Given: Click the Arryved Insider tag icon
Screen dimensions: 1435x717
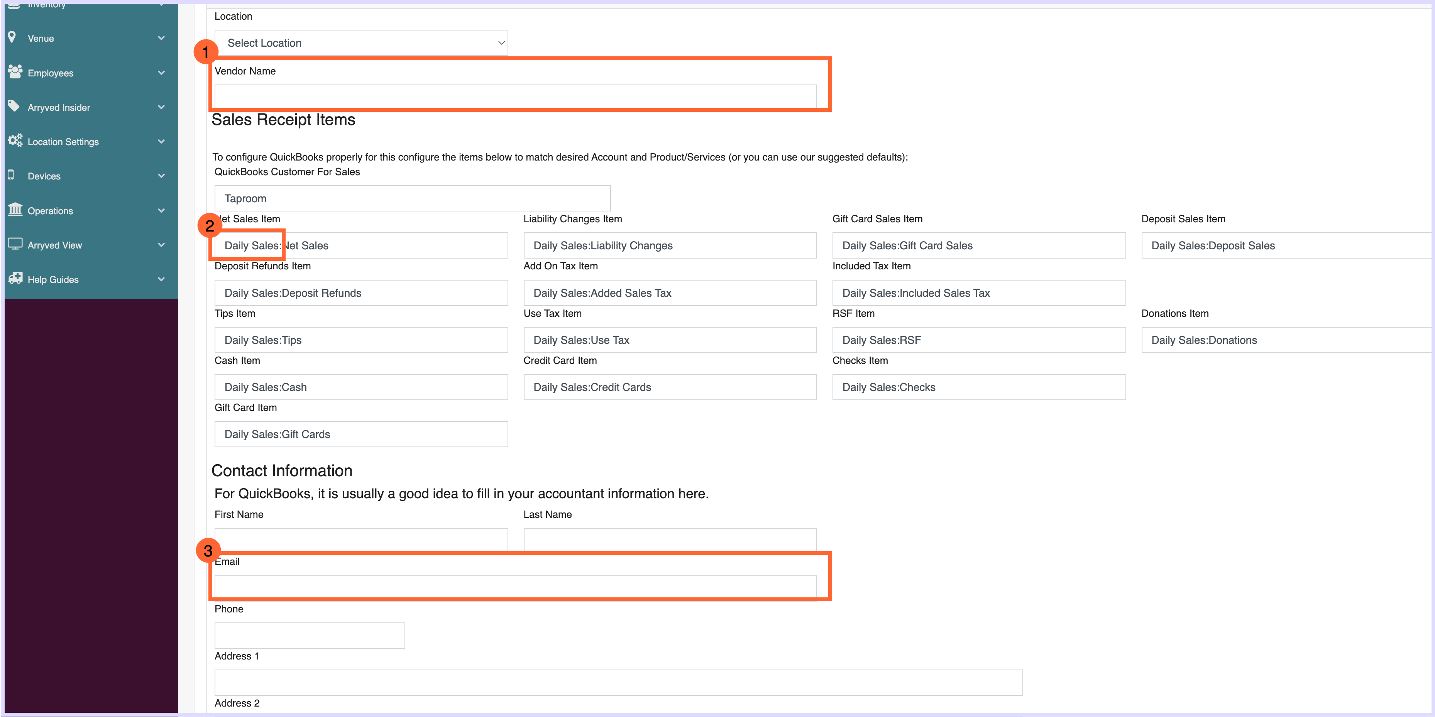Looking at the screenshot, I should 14,106.
